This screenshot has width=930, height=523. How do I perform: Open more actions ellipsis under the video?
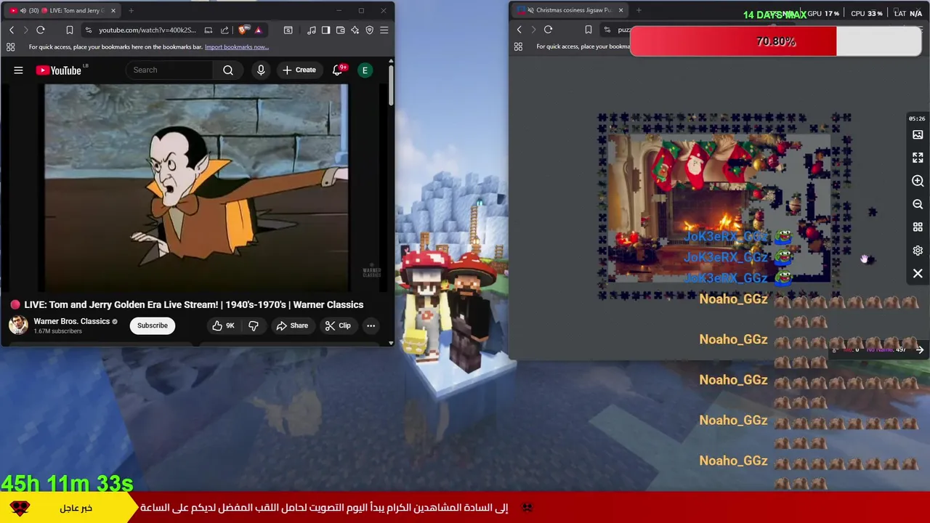tap(371, 325)
